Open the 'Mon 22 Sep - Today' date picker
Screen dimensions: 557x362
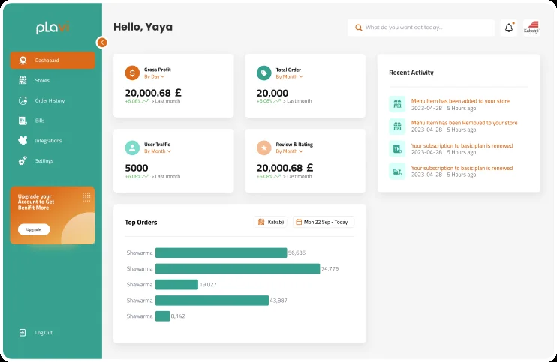click(x=324, y=222)
